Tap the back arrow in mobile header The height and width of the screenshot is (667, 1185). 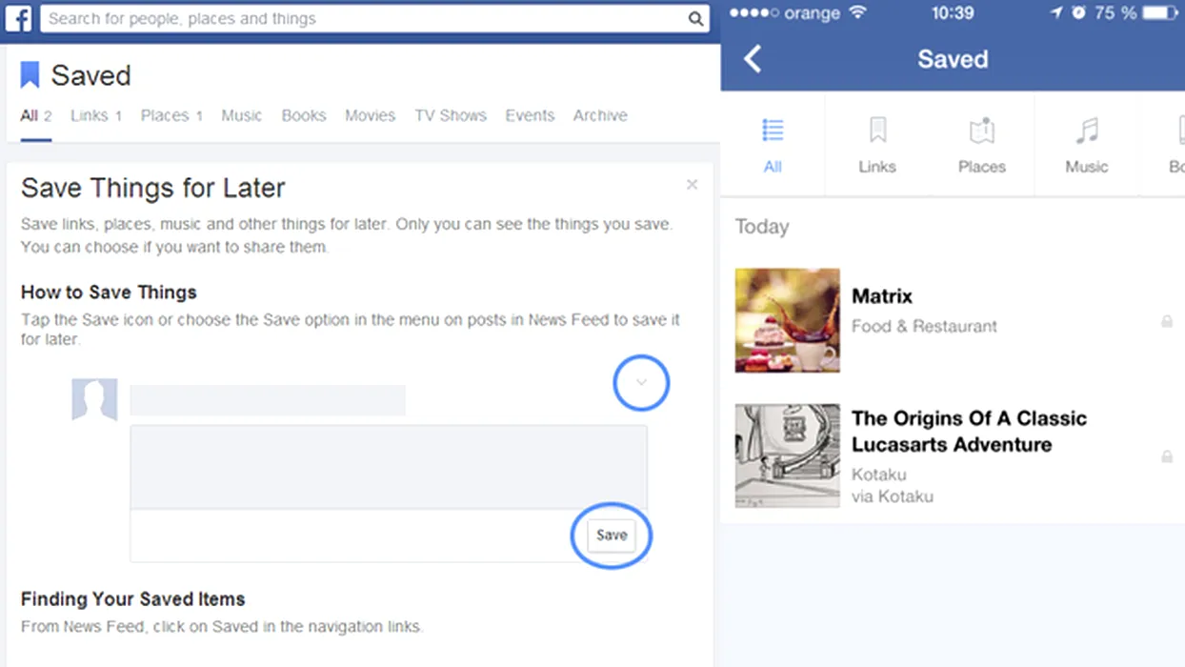753,59
